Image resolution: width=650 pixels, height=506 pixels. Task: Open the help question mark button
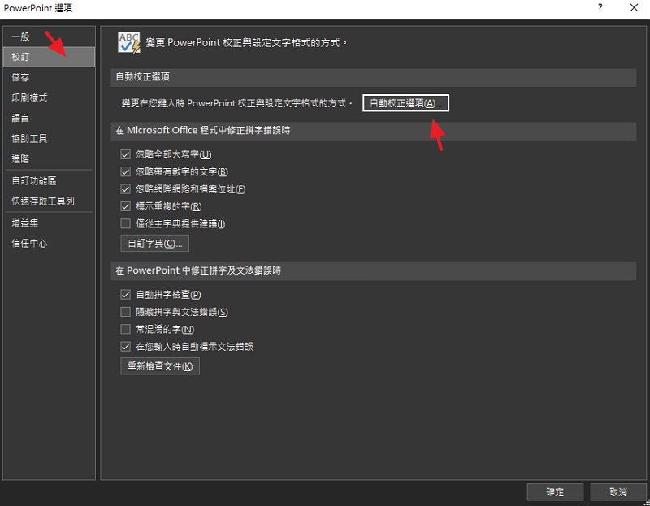click(600, 8)
